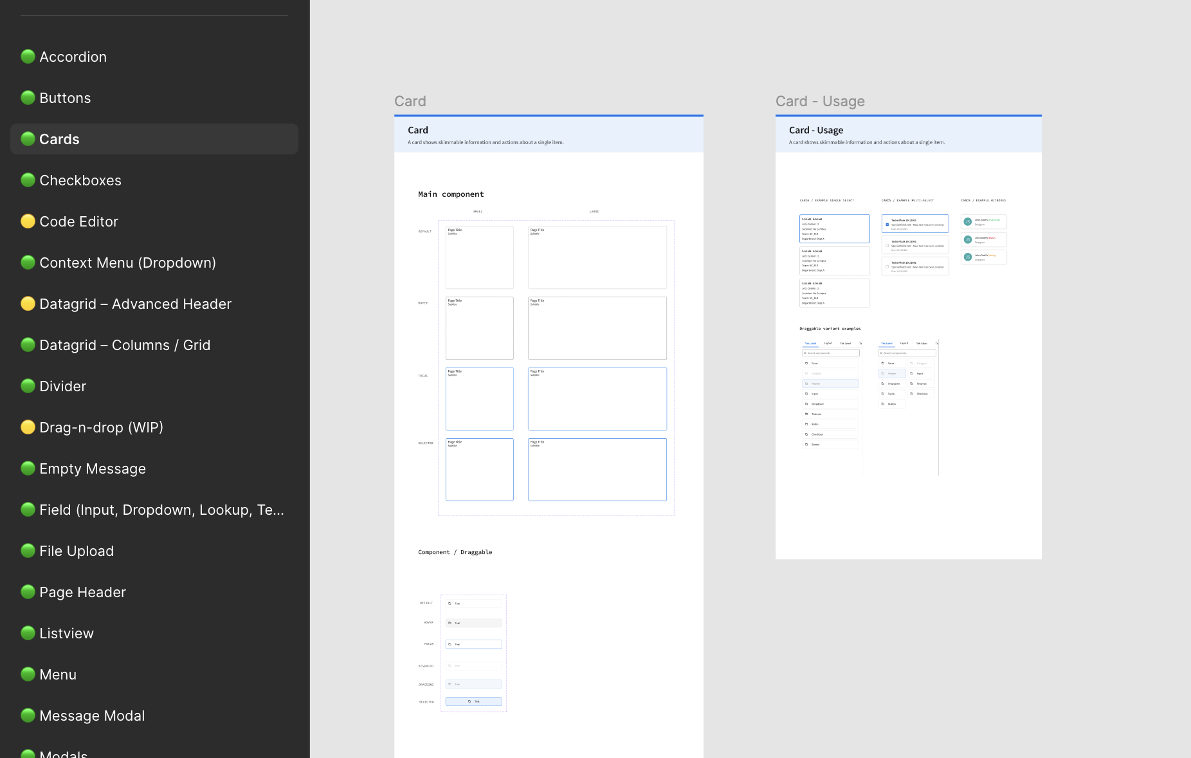Select the default-state large card variant

(597, 257)
